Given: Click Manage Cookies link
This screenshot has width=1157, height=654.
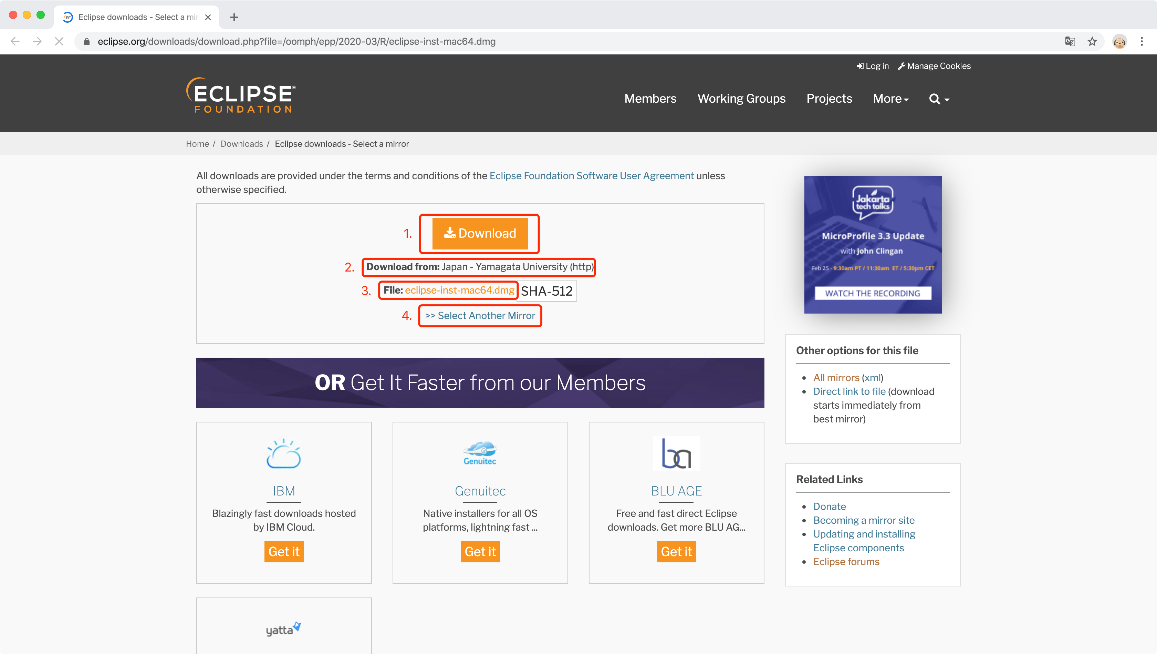Looking at the screenshot, I should coord(934,66).
